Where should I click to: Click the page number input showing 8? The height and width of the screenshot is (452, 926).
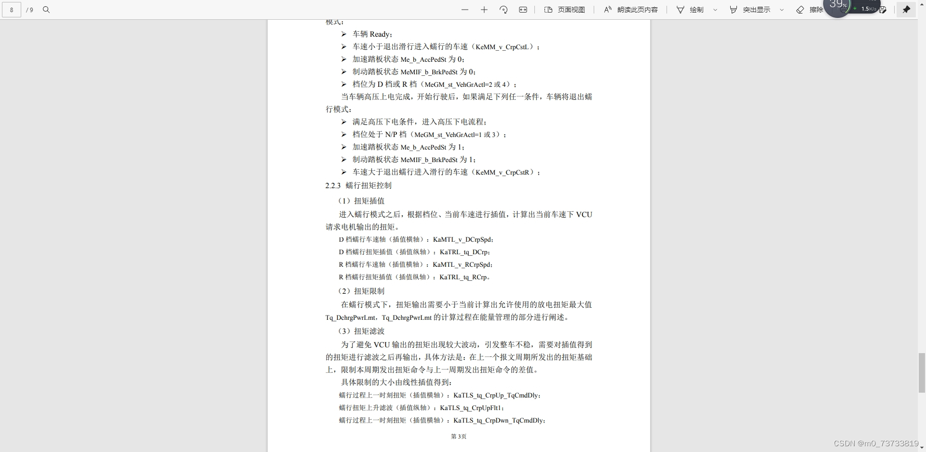click(x=11, y=10)
